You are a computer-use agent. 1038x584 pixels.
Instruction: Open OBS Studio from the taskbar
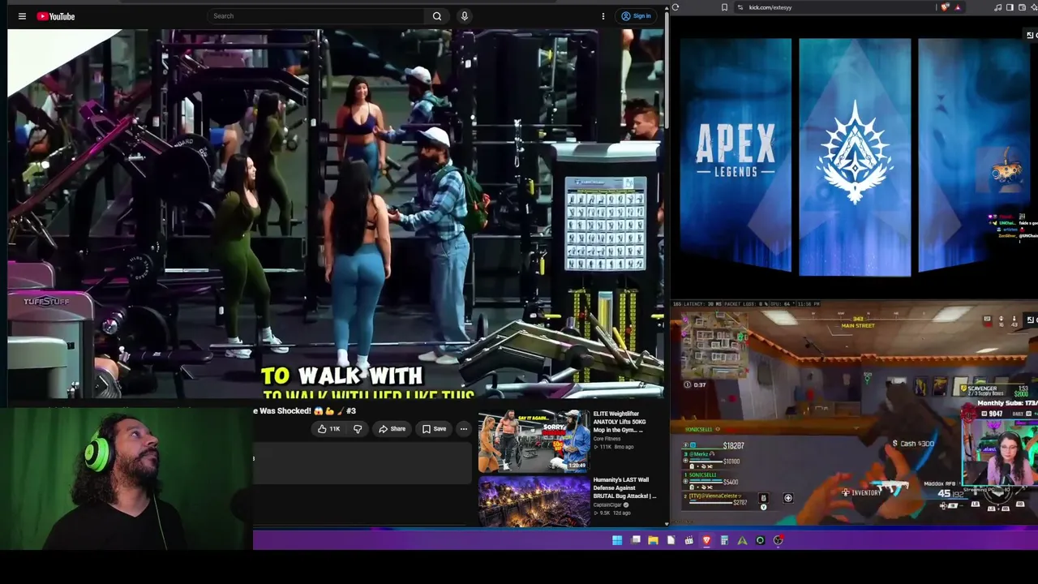pyautogui.click(x=778, y=540)
